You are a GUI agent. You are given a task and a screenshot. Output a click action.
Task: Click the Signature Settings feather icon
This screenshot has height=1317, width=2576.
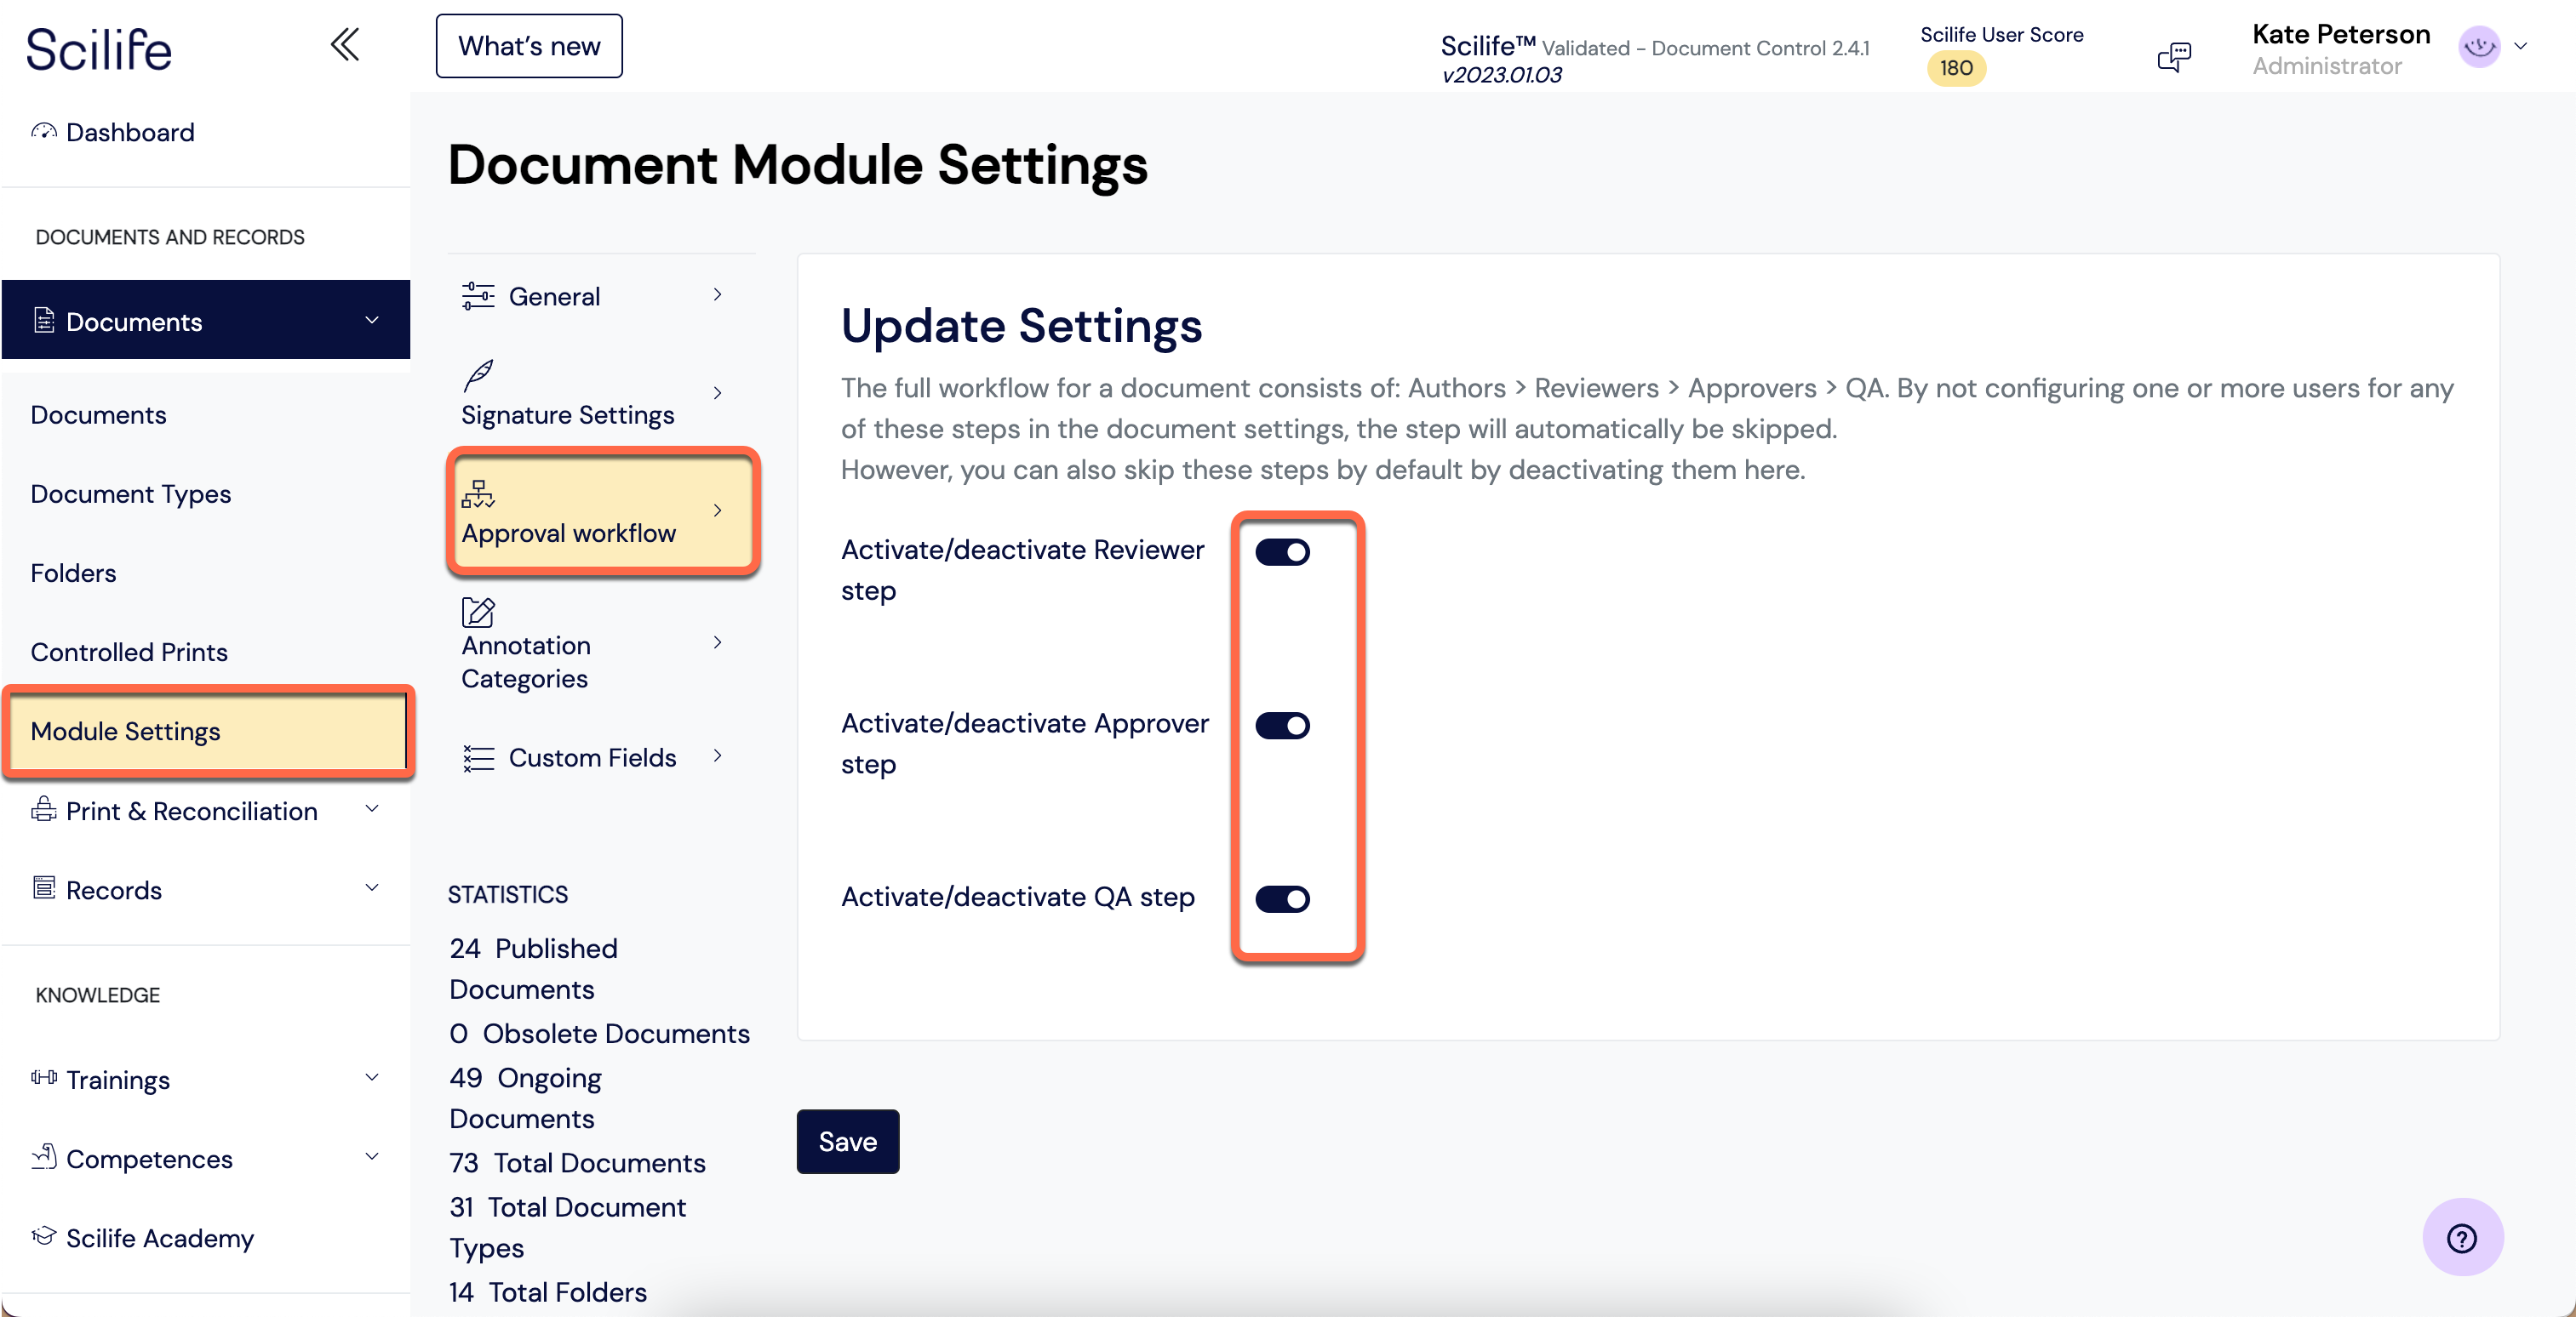[x=478, y=376]
